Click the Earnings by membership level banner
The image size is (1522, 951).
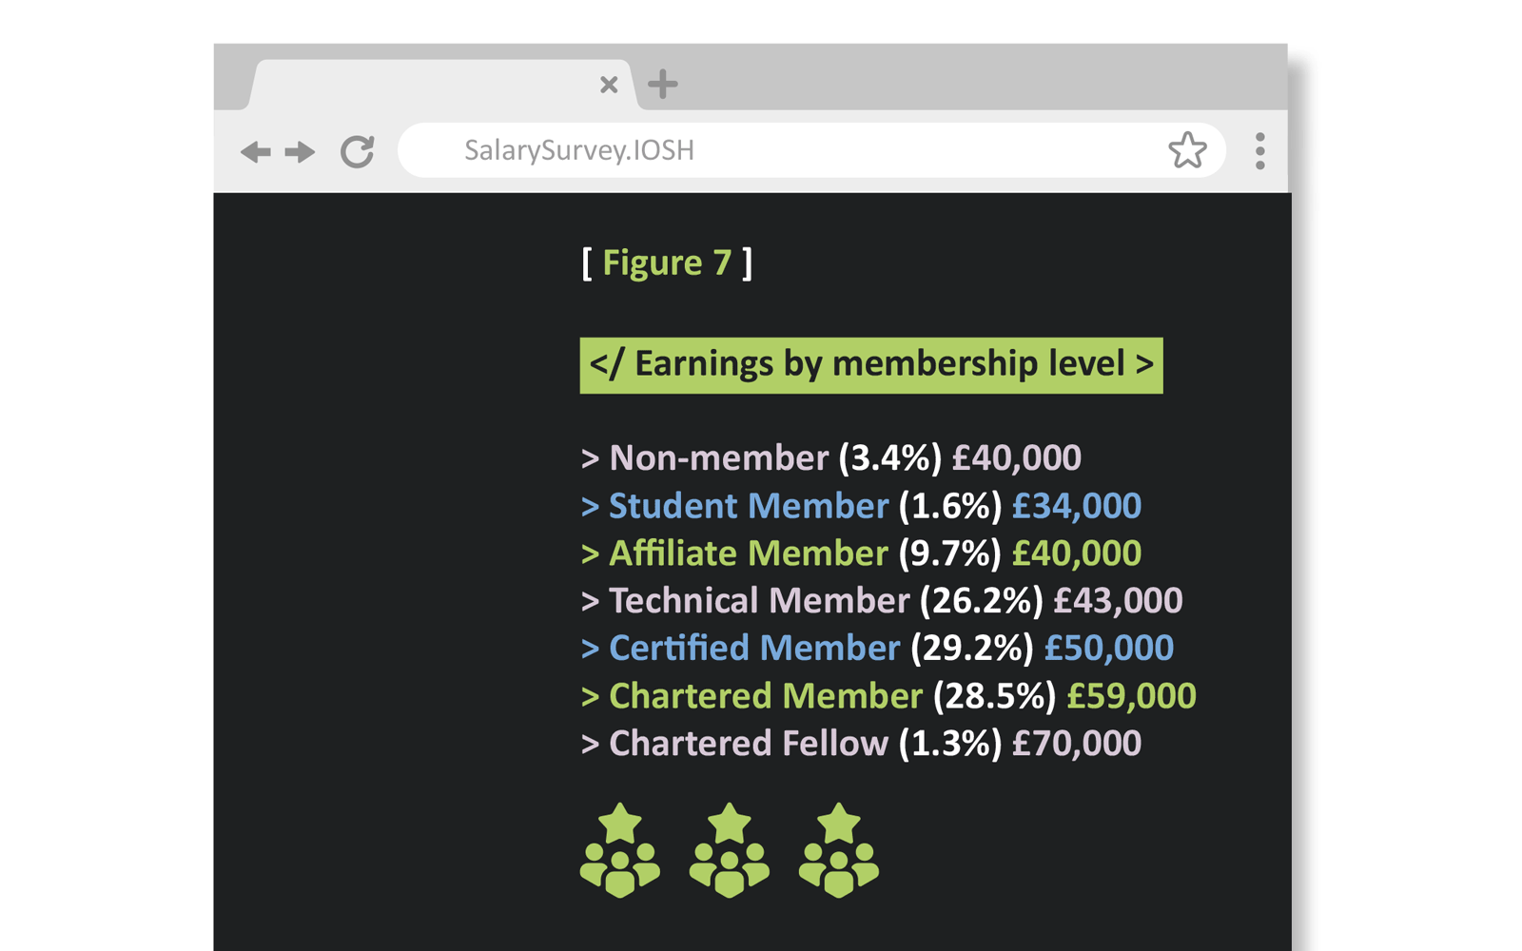pos(870,365)
